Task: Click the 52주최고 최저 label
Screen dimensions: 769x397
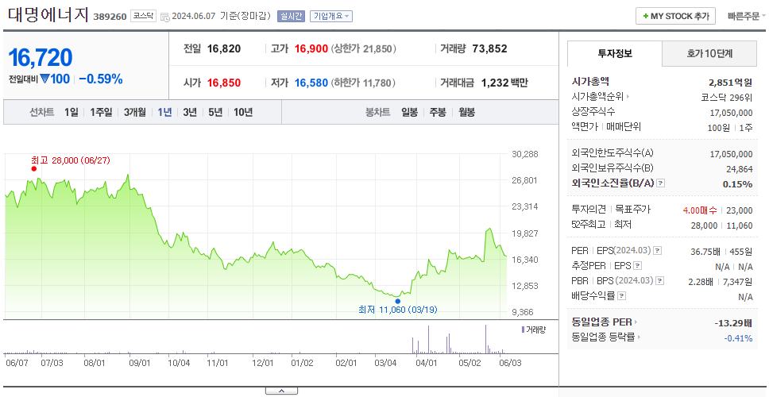Action: 601,225
